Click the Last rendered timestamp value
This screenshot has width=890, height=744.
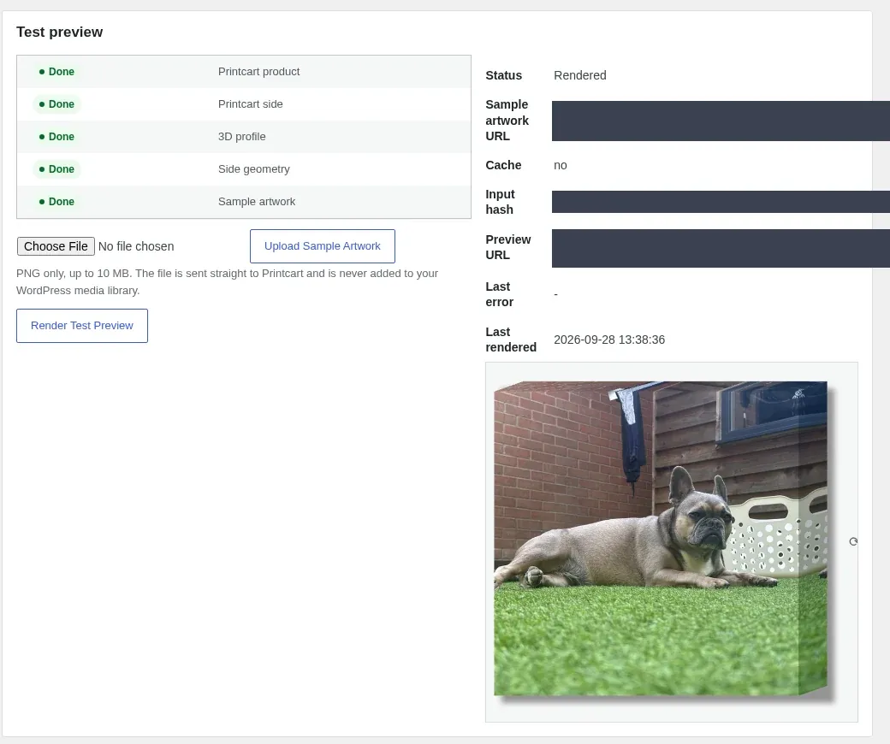(x=609, y=340)
